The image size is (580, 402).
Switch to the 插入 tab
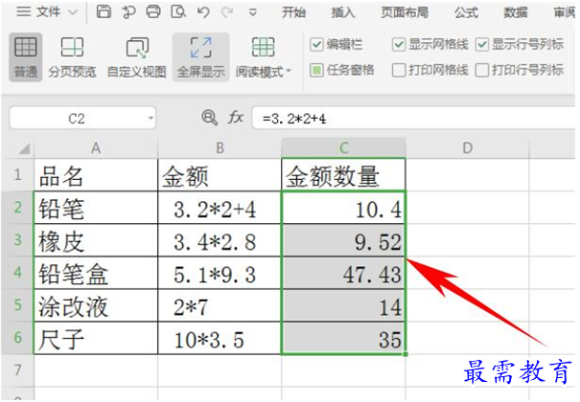pos(343,12)
